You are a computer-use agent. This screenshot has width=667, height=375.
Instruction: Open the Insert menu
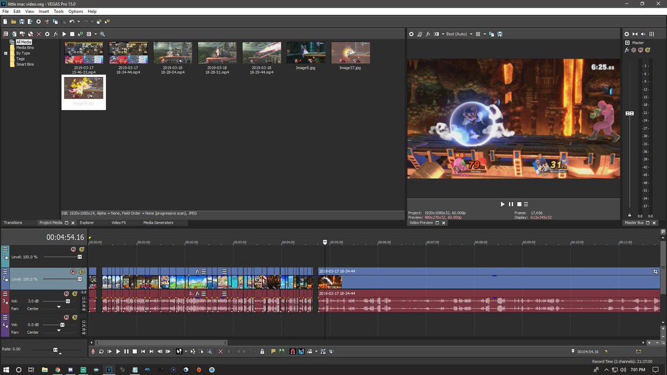pos(44,11)
